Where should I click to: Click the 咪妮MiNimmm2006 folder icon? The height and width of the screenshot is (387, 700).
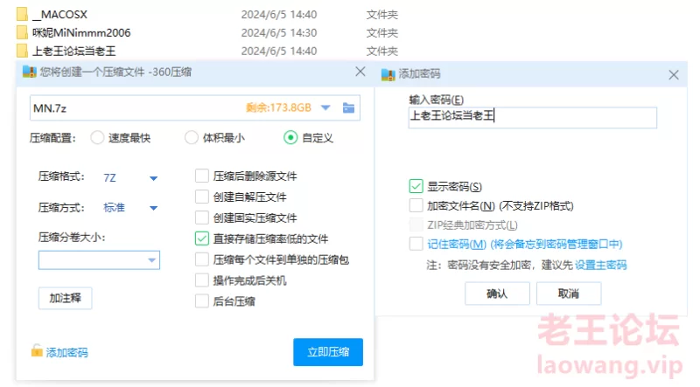22,32
